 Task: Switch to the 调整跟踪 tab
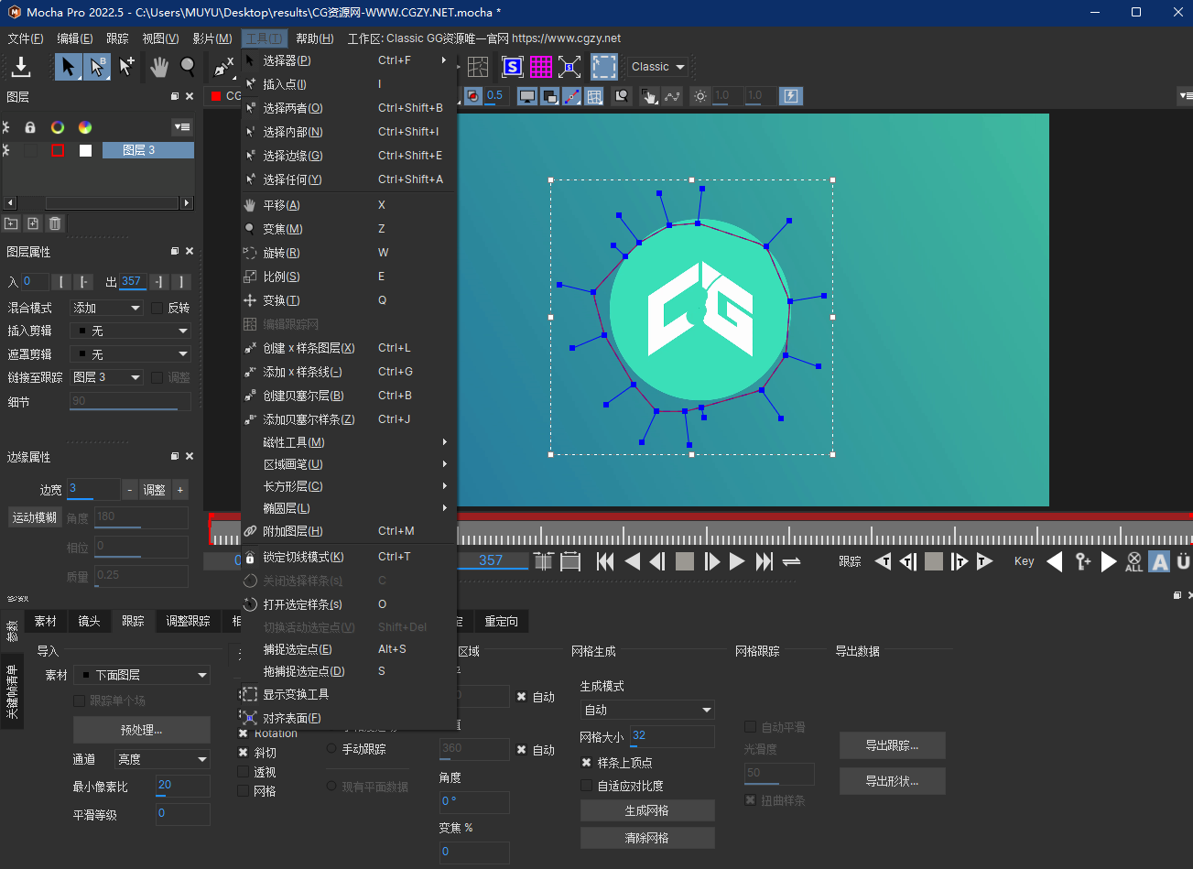click(188, 621)
